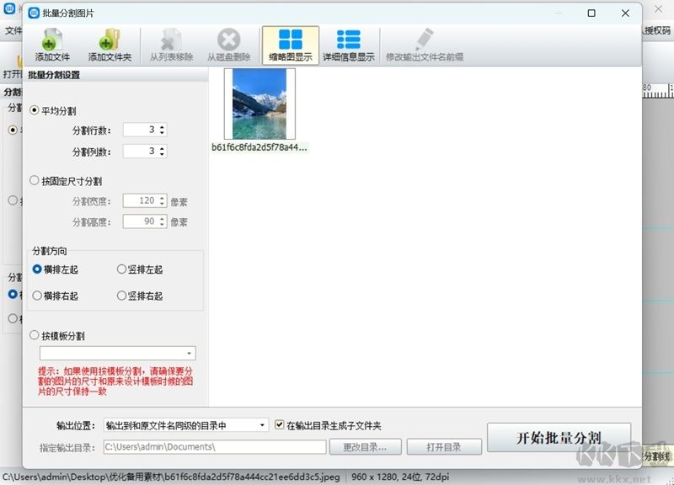The height and width of the screenshot is (485, 674).
Task: Click the 从列表移除 remove from list icon
Action: (168, 41)
